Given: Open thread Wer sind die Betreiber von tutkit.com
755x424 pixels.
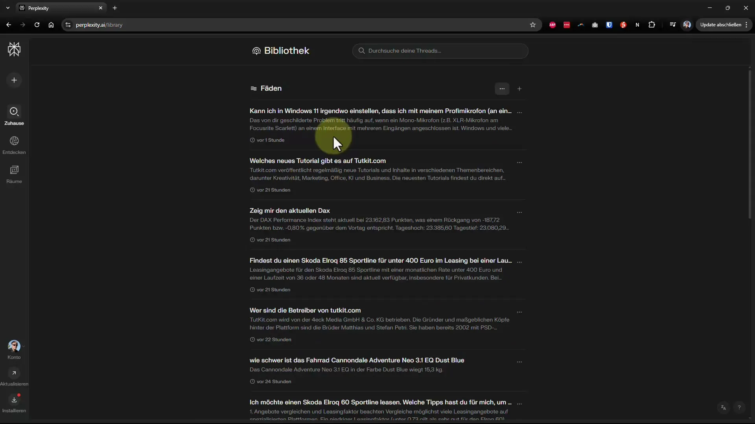Looking at the screenshot, I should click(305, 311).
